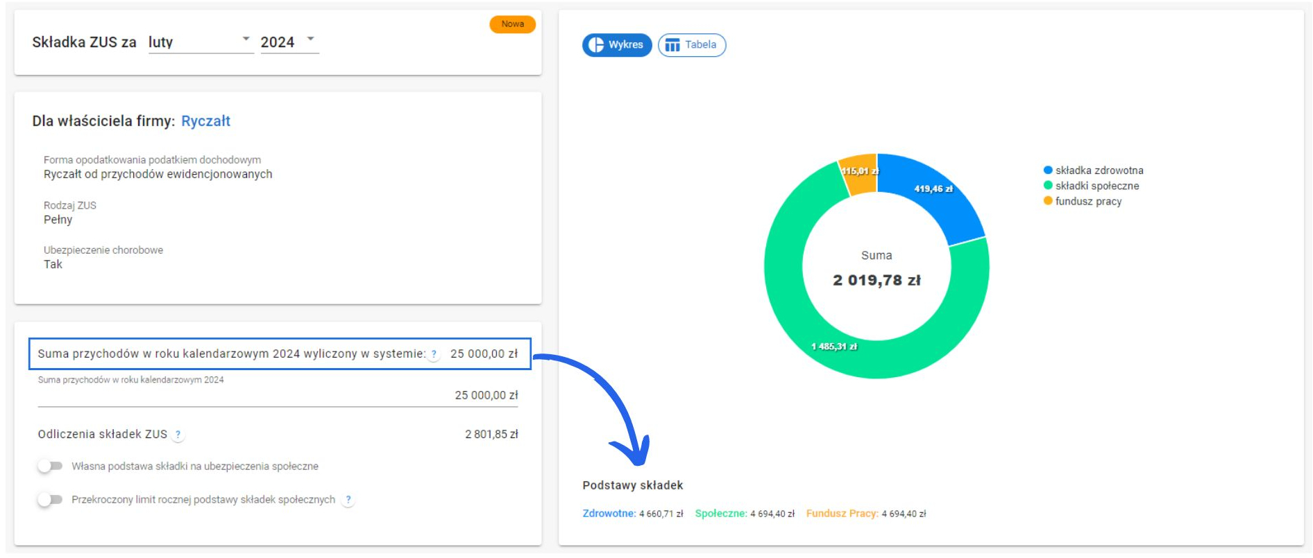Select the Wykres view tab
Screen dimensions: 1313x558
[617, 45]
